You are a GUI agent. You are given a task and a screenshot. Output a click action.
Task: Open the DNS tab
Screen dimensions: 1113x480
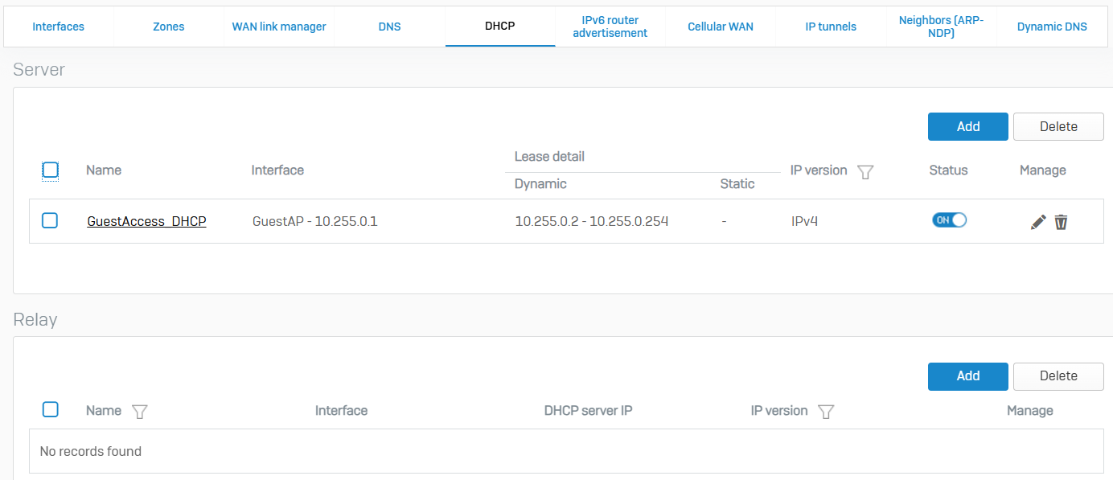pos(389,27)
